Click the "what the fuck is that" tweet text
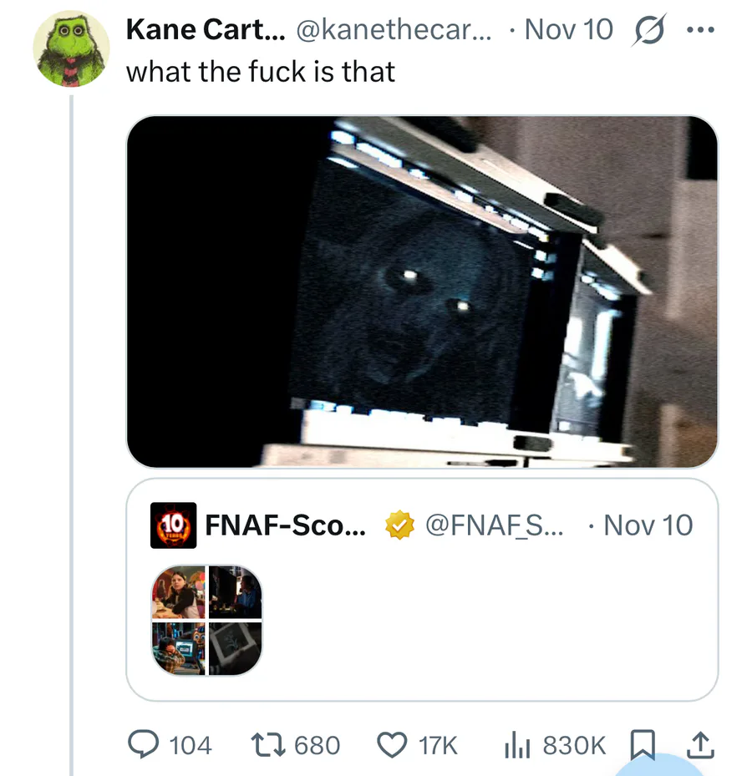Screen dimensions: 752x776 (x=260, y=72)
